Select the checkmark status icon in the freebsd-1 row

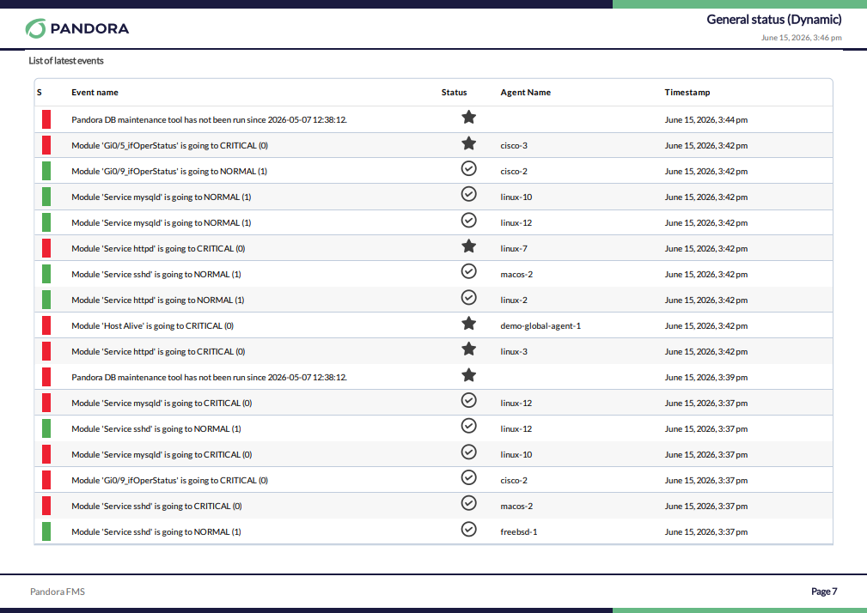pos(468,530)
